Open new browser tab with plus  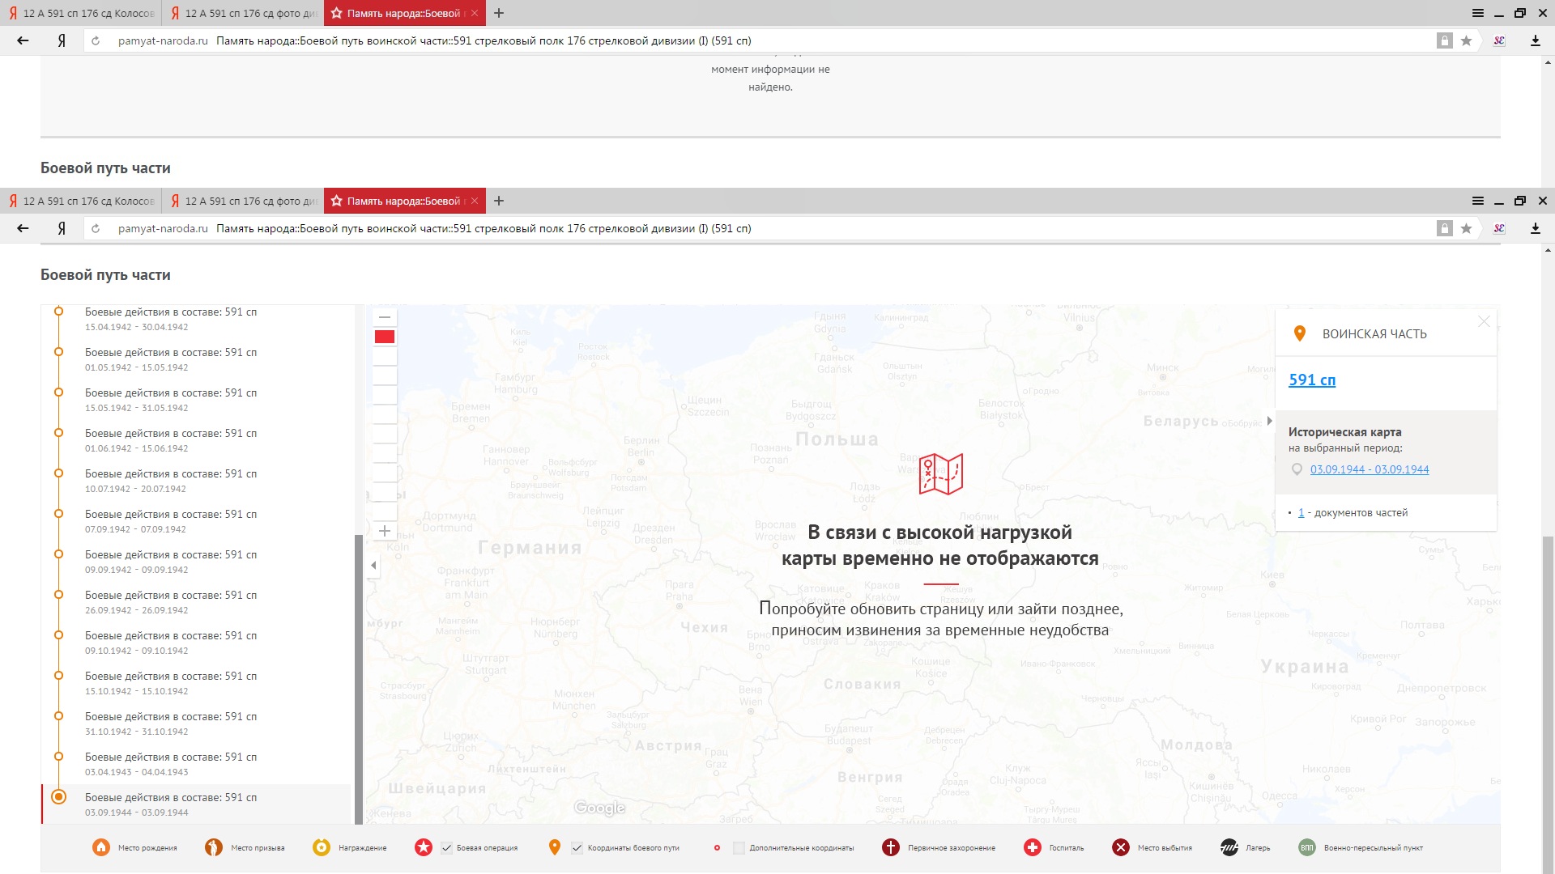coord(499,13)
